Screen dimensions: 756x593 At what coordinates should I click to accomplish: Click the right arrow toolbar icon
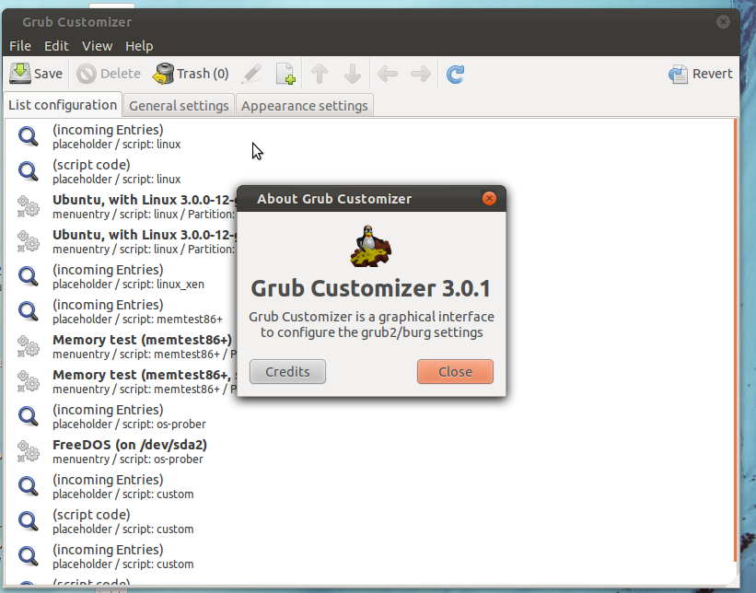click(421, 75)
